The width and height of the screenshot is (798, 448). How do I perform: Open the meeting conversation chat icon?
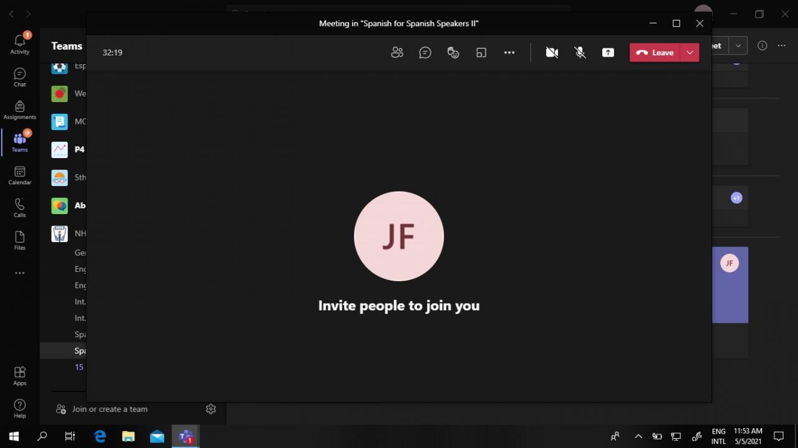[425, 53]
